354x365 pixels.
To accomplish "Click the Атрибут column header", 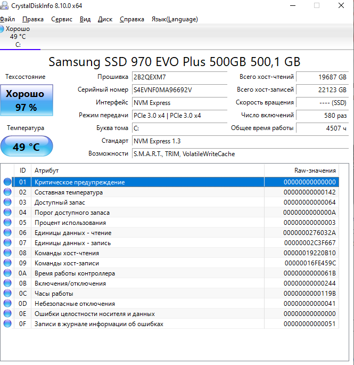I will point(147,171).
